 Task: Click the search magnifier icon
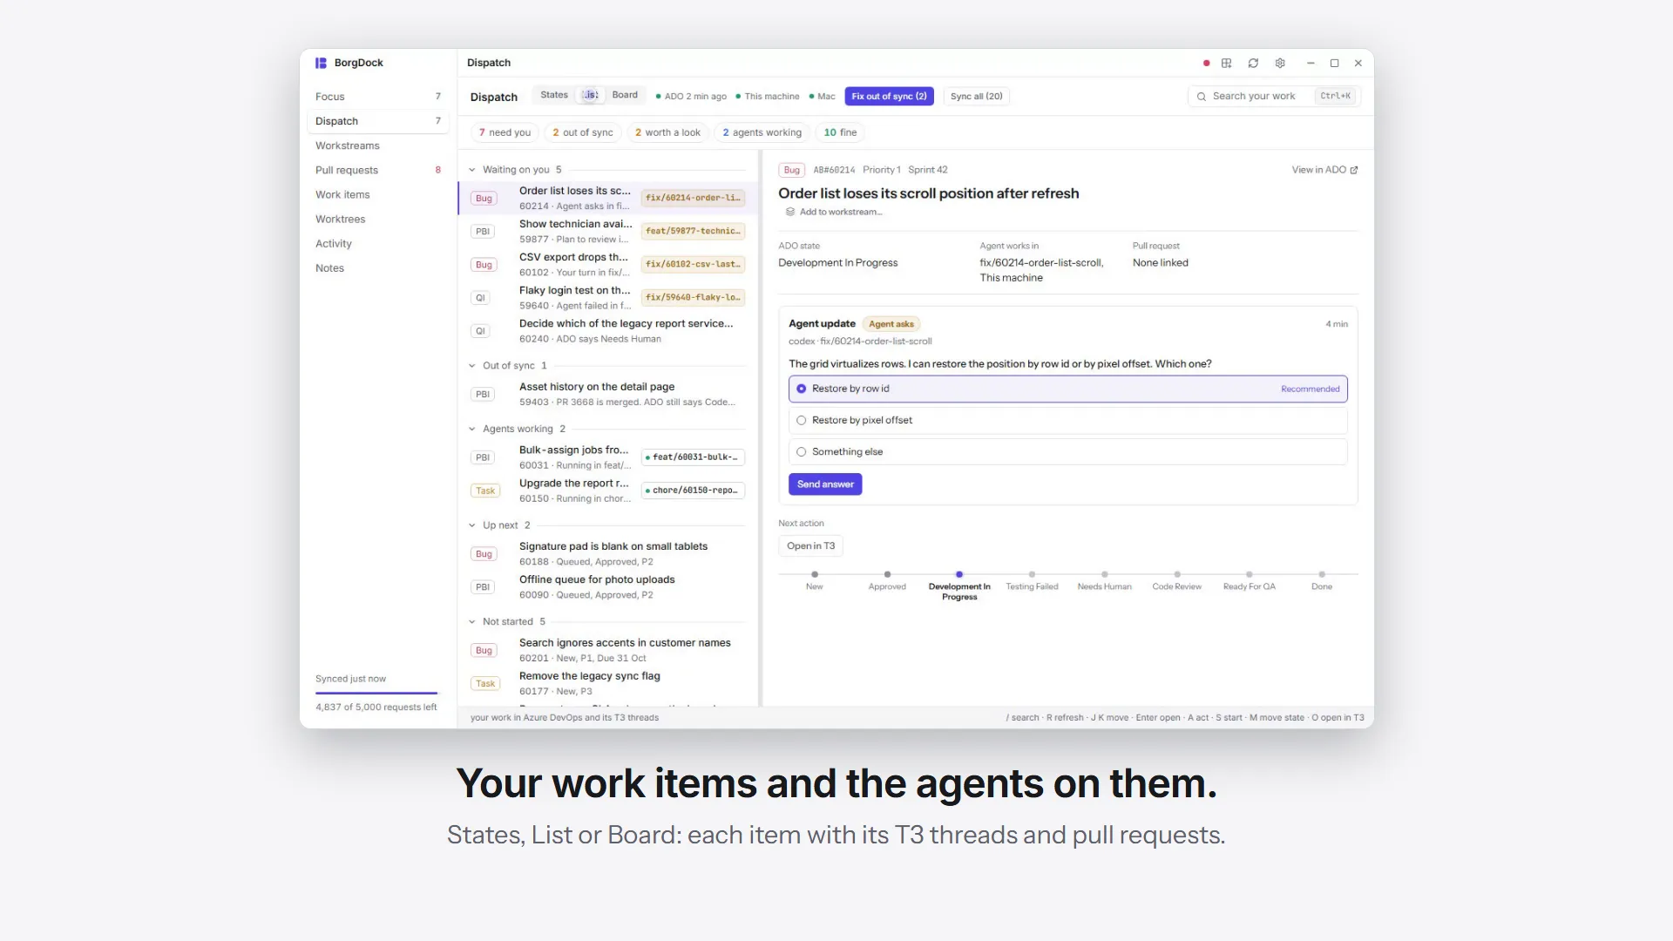pos(1202,97)
